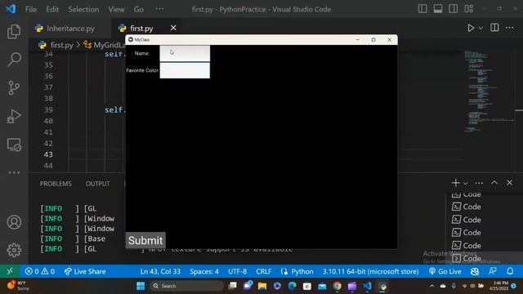Change line endings via CRLF item
Image resolution: width=523 pixels, height=294 pixels.
(263, 271)
